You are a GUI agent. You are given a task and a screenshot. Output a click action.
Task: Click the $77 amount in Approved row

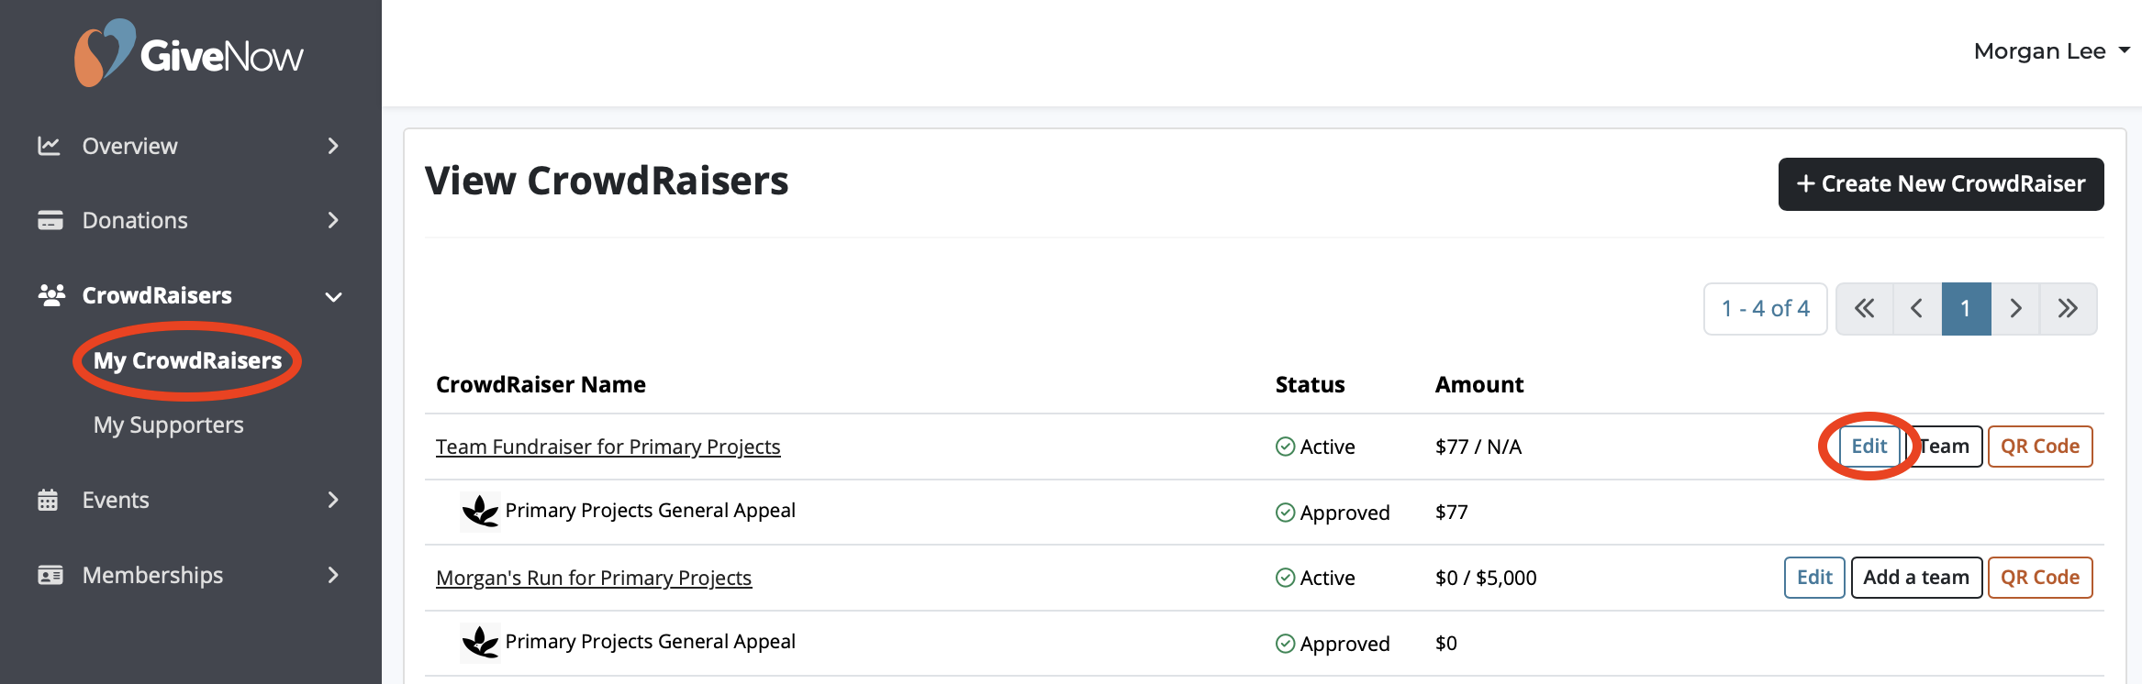tap(1452, 513)
